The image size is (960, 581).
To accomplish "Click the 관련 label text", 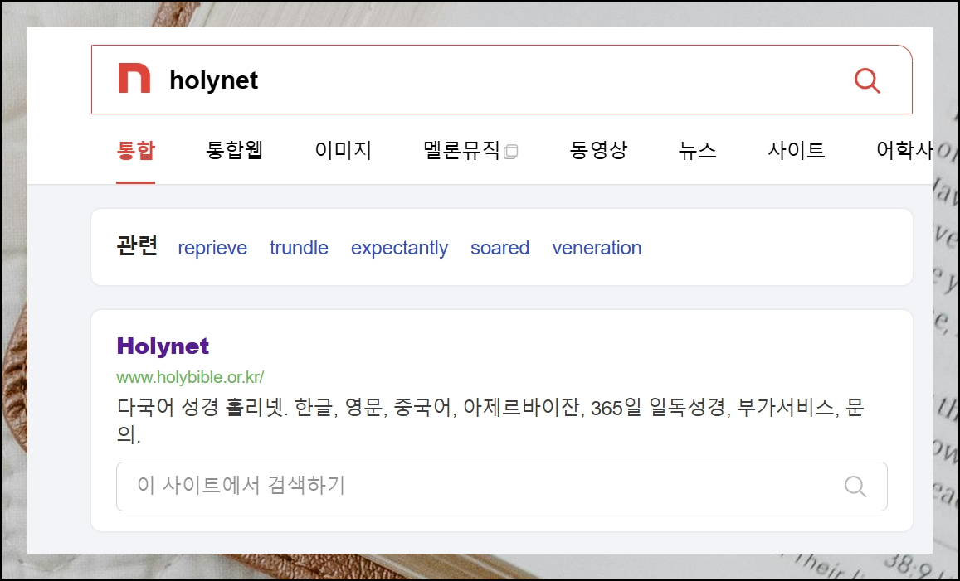I will coord(137,246).
